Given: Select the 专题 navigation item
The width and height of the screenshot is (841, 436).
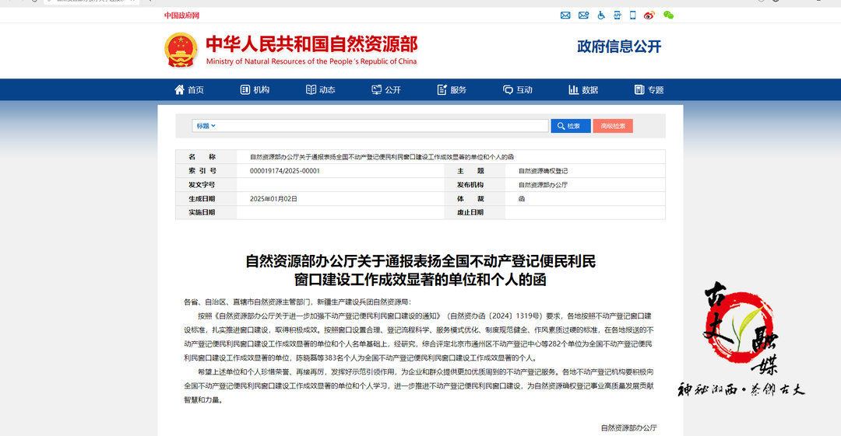Looking at the screenshot, I should 649,89.
